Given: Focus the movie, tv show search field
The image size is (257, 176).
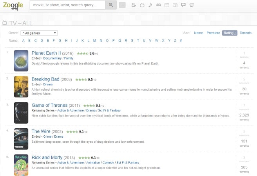Looking at the screenshot, I should (x=67, y=5).
